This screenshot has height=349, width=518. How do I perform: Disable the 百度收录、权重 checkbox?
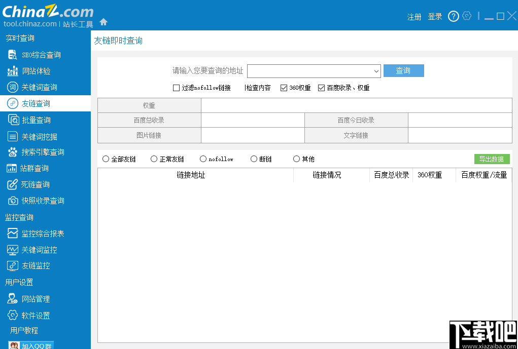321,88
